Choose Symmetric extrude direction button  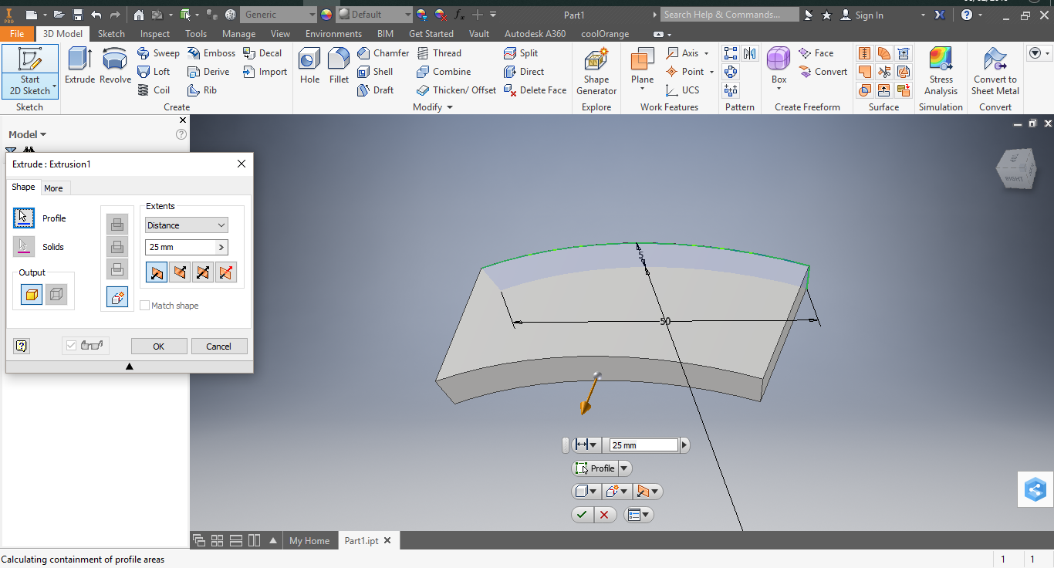(203, 272)
